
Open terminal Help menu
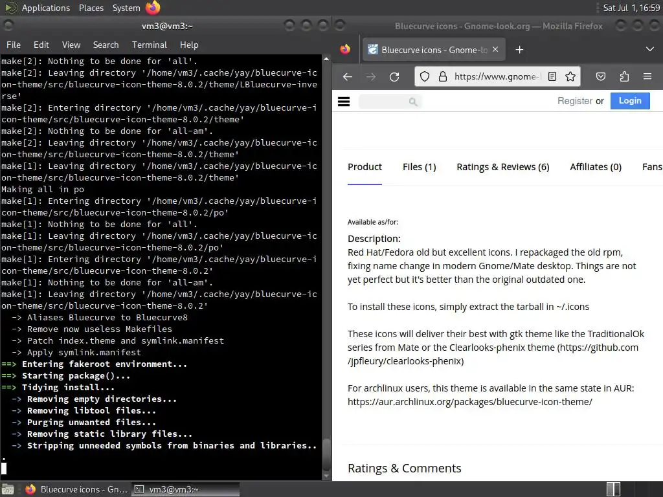click(x=188, y=45)
